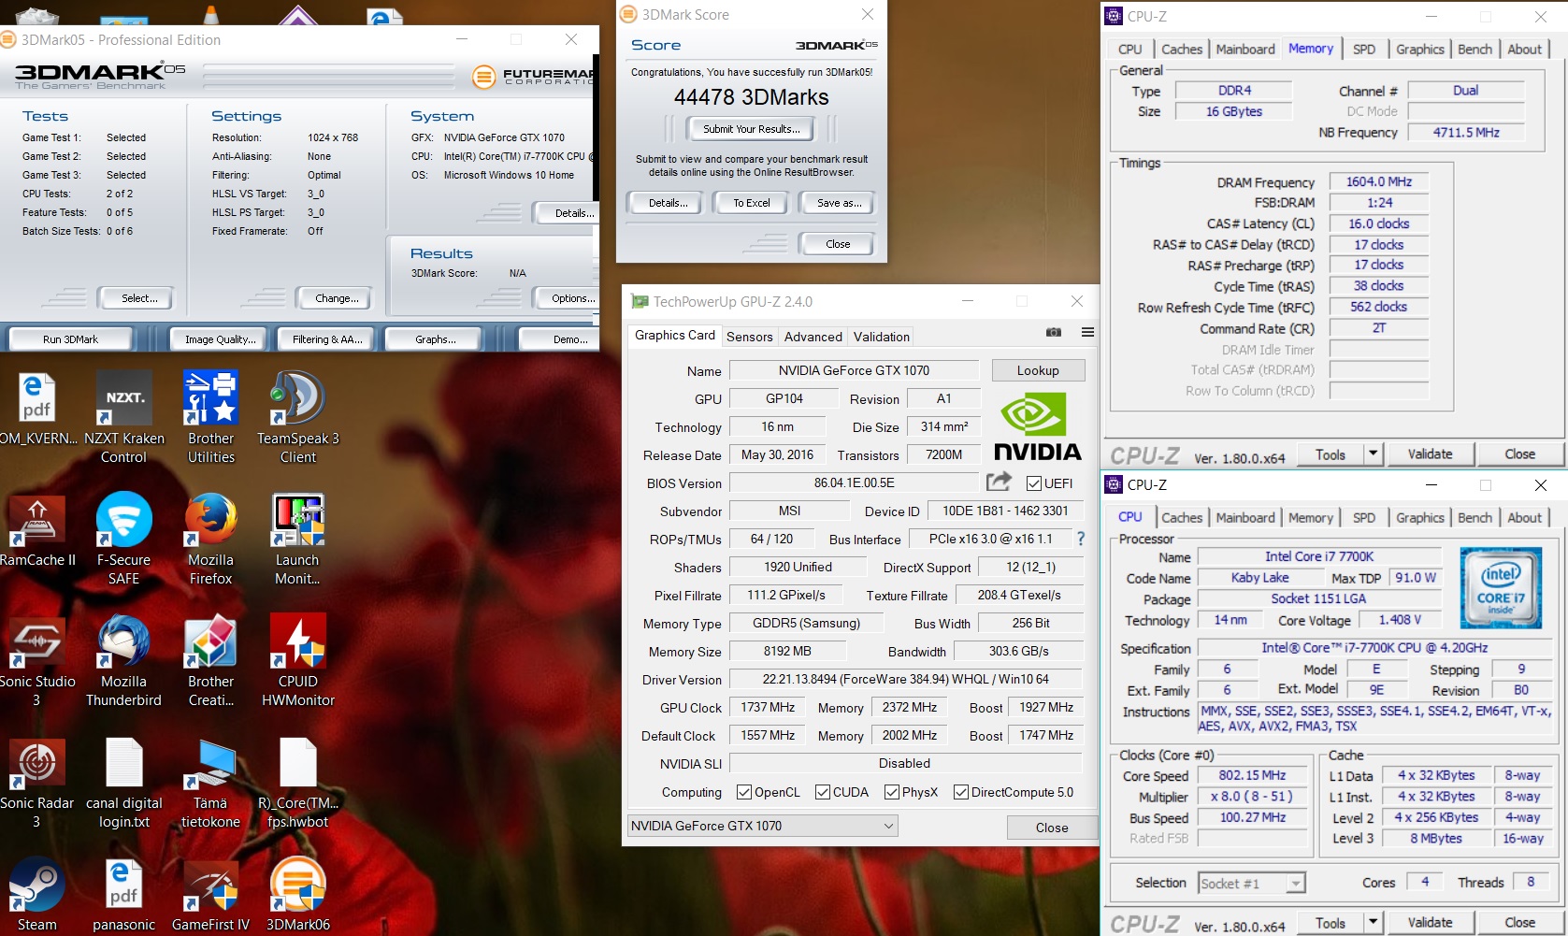Open Socket #1 selection dropdown
The height and width of the screenshot is (936, 1568).
[x=1251, y=883]
